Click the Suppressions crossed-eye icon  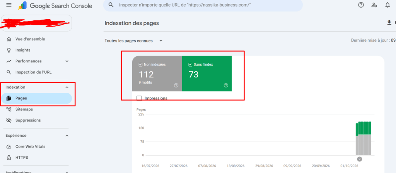(9, 121)
